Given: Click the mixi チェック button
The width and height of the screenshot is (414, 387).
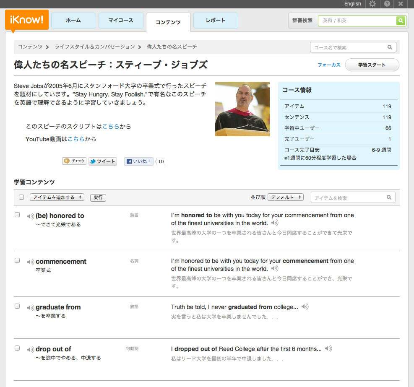Looking at the screenshot, I should click(x=74, y=161).
